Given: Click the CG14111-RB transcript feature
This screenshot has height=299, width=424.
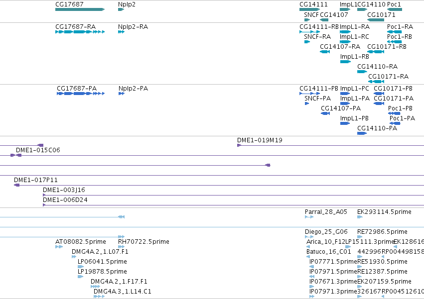Looking at the screenshot, I should pos(309,32).
